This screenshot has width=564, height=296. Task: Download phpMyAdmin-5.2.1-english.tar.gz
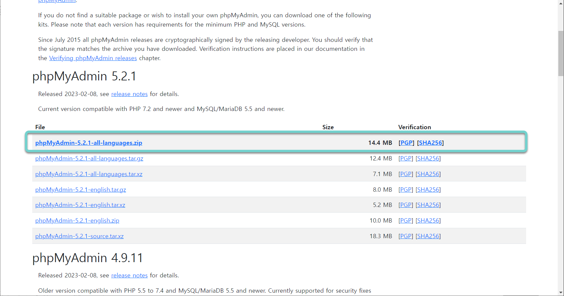pyautogui.click(x=80, y=190)
